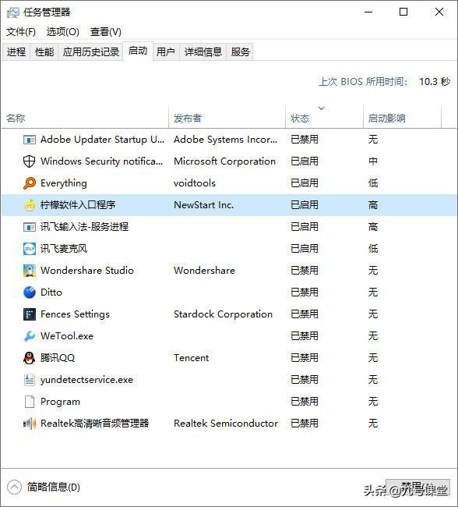Click the 讯飞麦克风 iFLY icon

pyautogui.click(x=30, y=249)
